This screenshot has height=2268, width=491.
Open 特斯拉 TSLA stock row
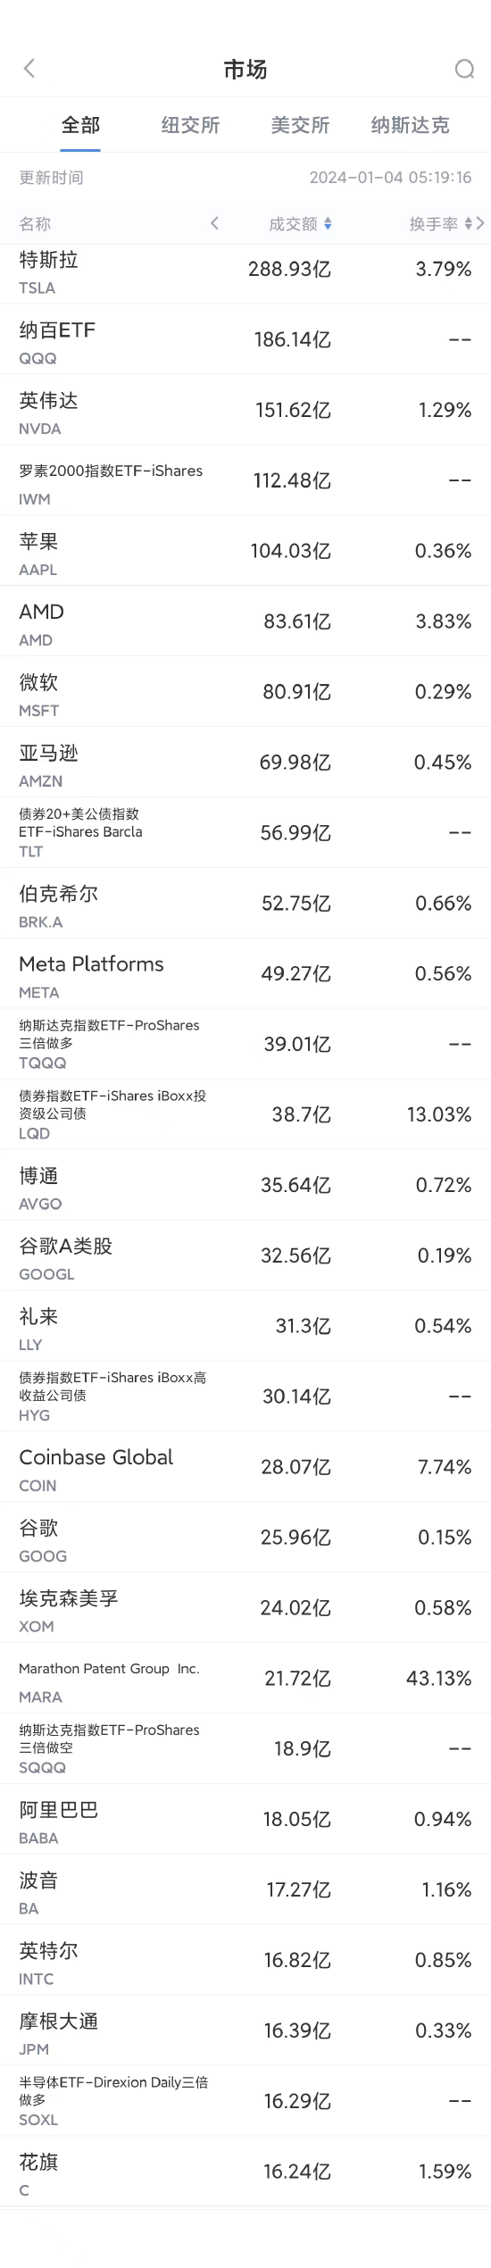[x=245, y=271]
